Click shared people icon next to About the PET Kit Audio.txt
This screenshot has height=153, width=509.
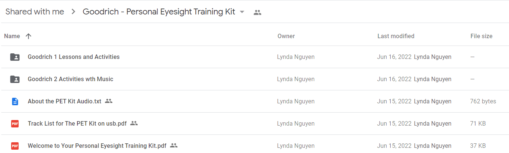tap(109, 101)
